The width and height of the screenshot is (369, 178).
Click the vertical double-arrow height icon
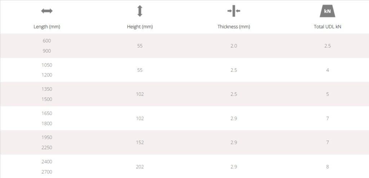(140, 11)
